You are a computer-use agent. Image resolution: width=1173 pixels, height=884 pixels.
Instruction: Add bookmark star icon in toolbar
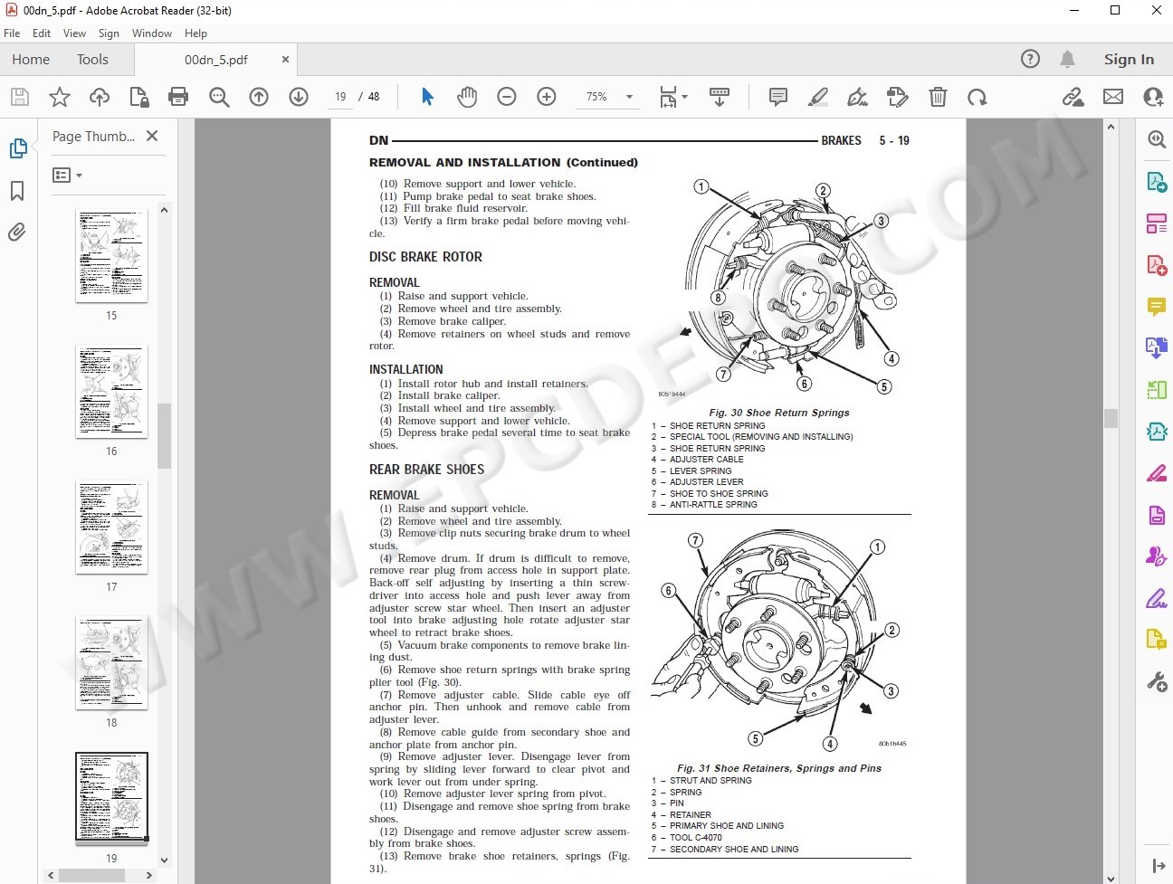coord(60,97)
